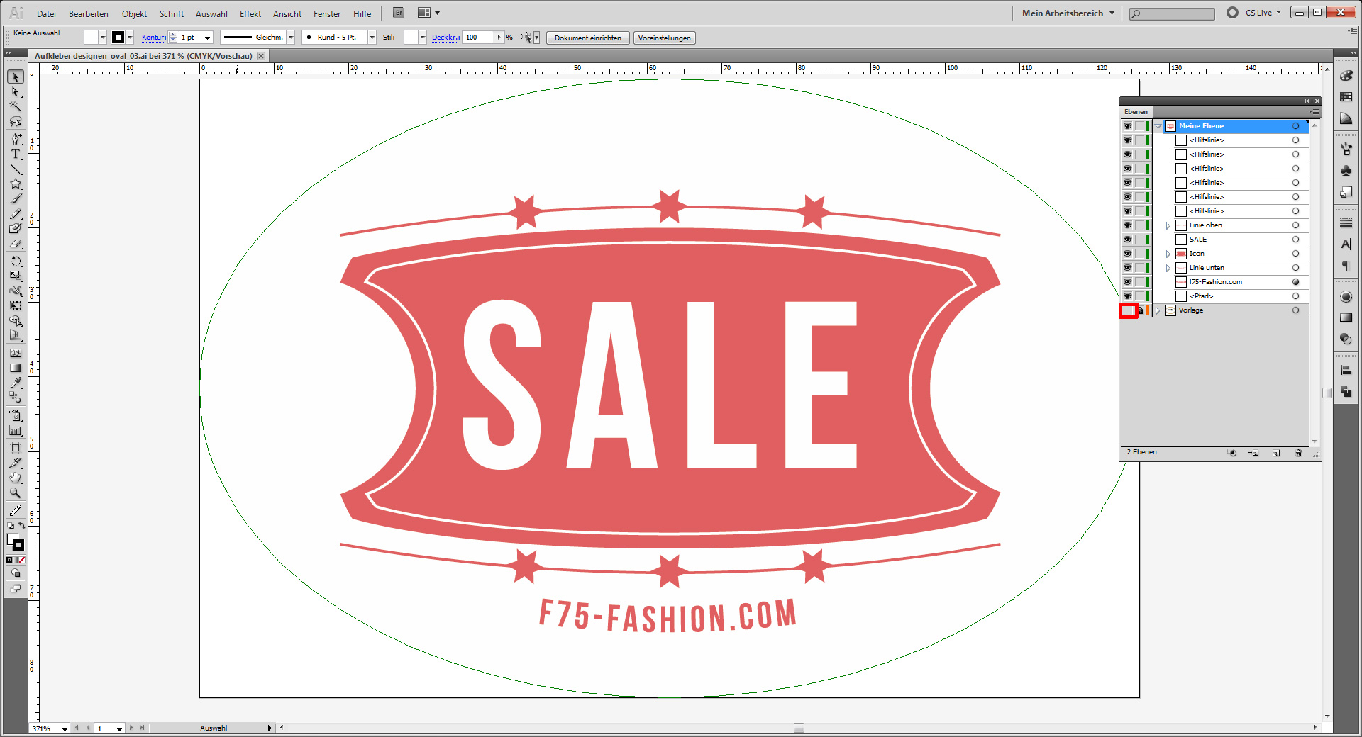This screenshot has height=737, width=1362.
Task: Show the hidden Vorlage layer
Action: coord(1128,310)
